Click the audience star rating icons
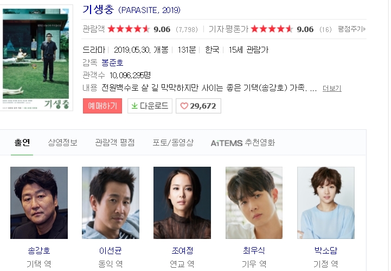Screen dimensions: 391x271 point(129,29)
